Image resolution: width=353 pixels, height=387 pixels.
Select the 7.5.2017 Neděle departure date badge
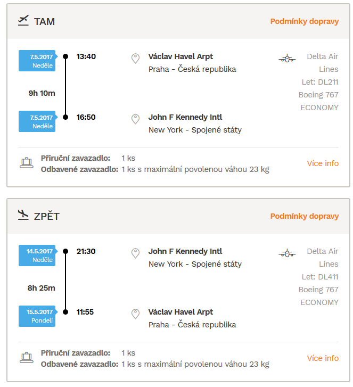tap(38, 61)
